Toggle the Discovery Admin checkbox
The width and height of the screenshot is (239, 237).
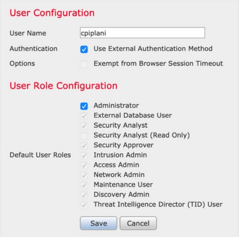[x=84, y=195]
